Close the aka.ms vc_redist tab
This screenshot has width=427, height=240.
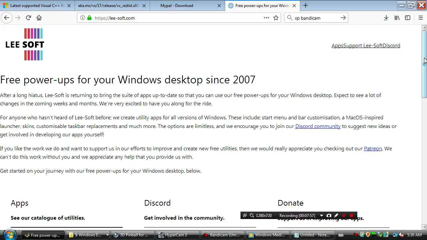(144, 6)
